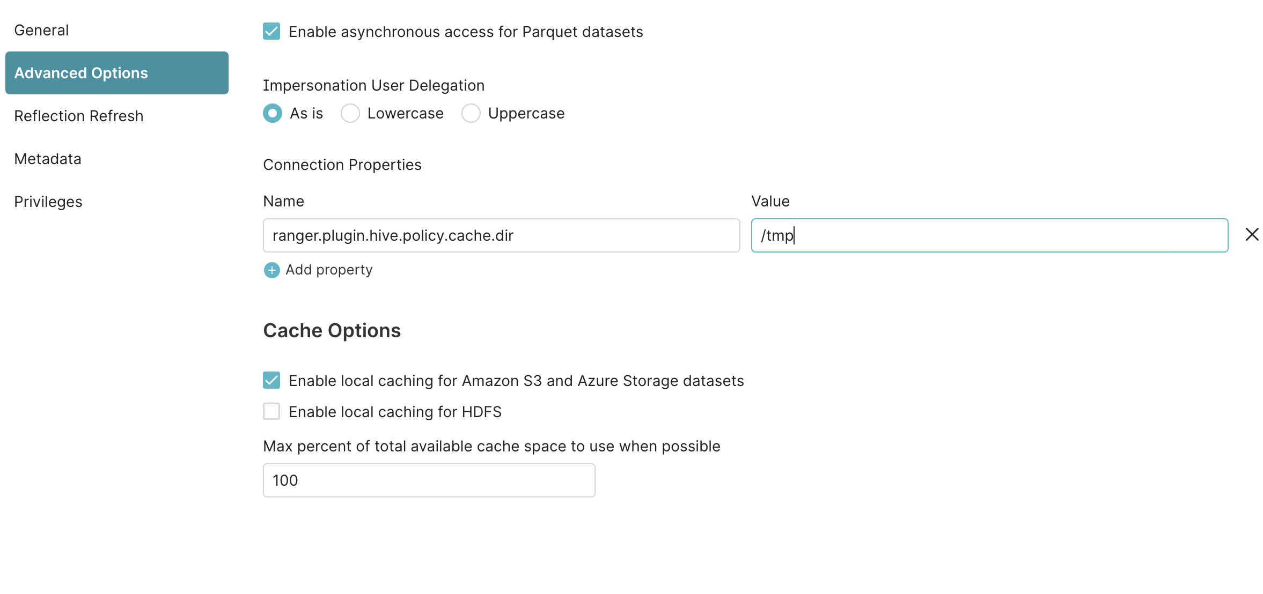Switch to the Reflection Refresh tab
Image resolution: width=1263 pixels, height=594 pixels.
[x=78, y=116]
